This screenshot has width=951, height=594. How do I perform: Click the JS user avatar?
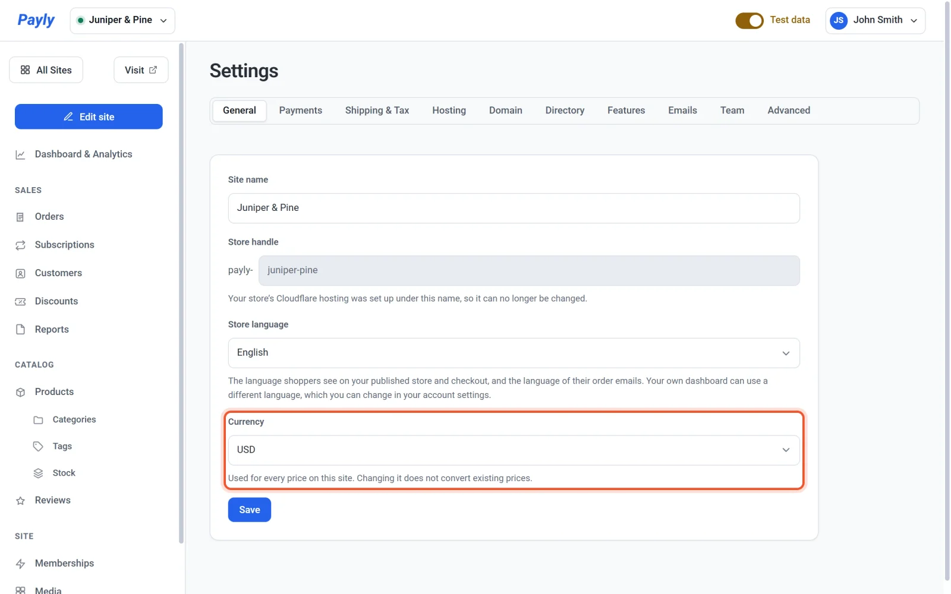tap(839, 20)
